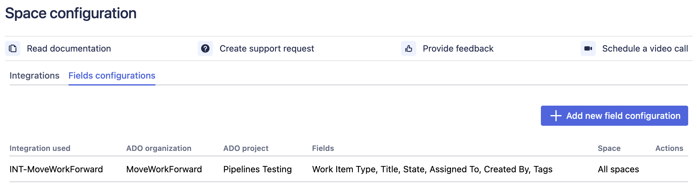The width and height of the screenshot is (697, 188).
Task: Click the Space column header
Action: pyautogui.click(x=609, y=148)
